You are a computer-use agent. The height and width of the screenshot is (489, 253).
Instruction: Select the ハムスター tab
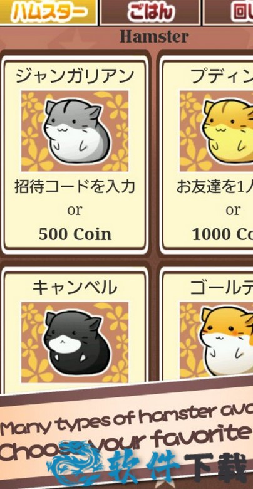48,13
